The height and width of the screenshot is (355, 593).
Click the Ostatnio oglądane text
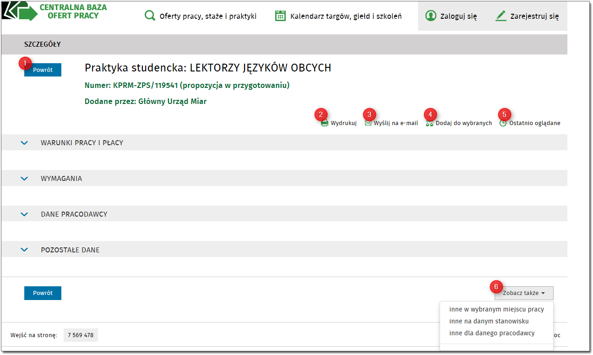(535, 123)
